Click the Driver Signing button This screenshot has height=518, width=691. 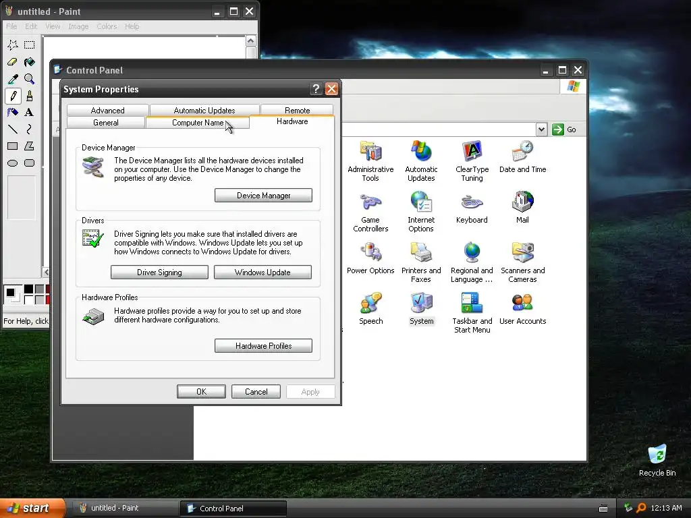[x=159, y=272]
